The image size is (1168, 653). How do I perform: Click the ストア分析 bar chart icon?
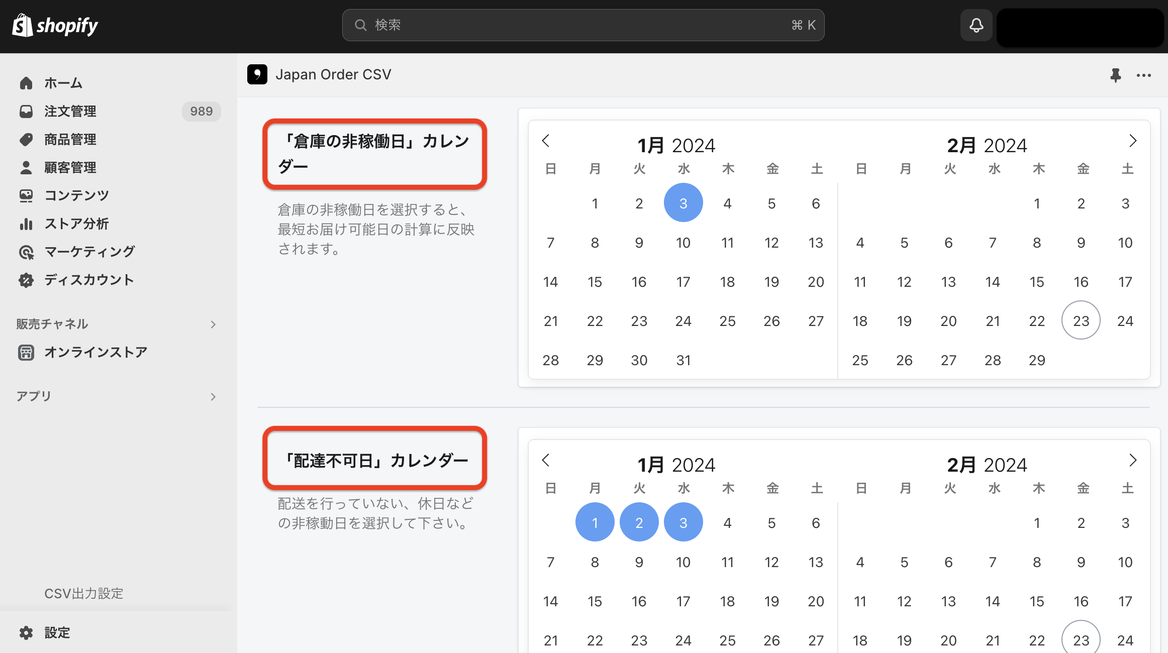tap(26, 224)
